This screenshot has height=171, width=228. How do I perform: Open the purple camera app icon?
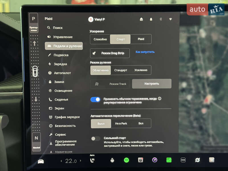point(154,160)
